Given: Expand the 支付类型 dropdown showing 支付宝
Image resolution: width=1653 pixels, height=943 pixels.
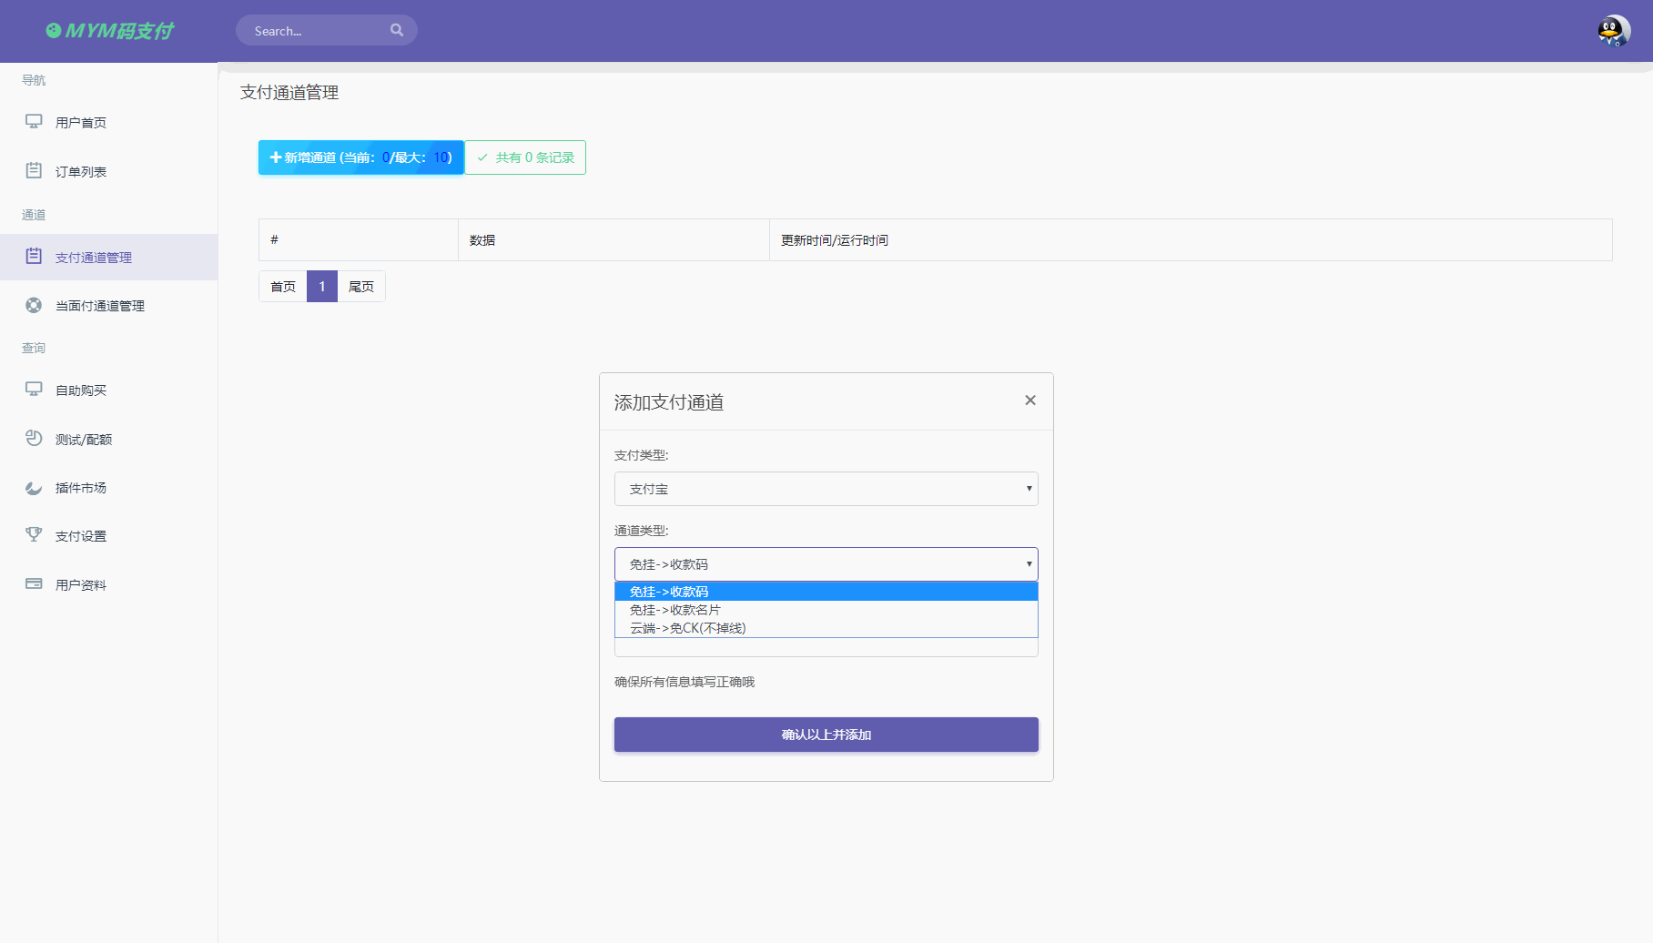Looking at the screenshot, I should (x=826, y=489).
